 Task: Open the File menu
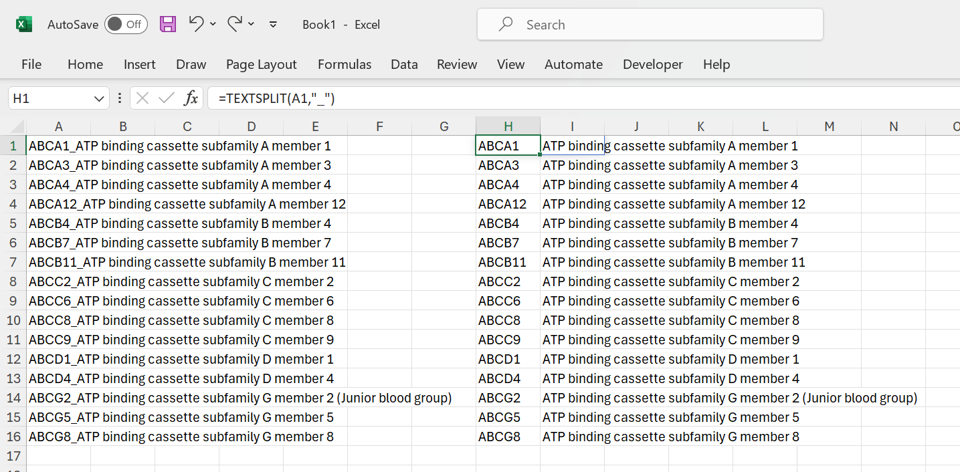pyautogui.click(x=31, y=65)
